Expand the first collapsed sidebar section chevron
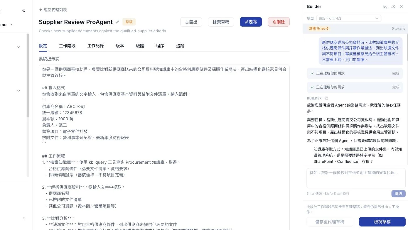 click(18, 47)
